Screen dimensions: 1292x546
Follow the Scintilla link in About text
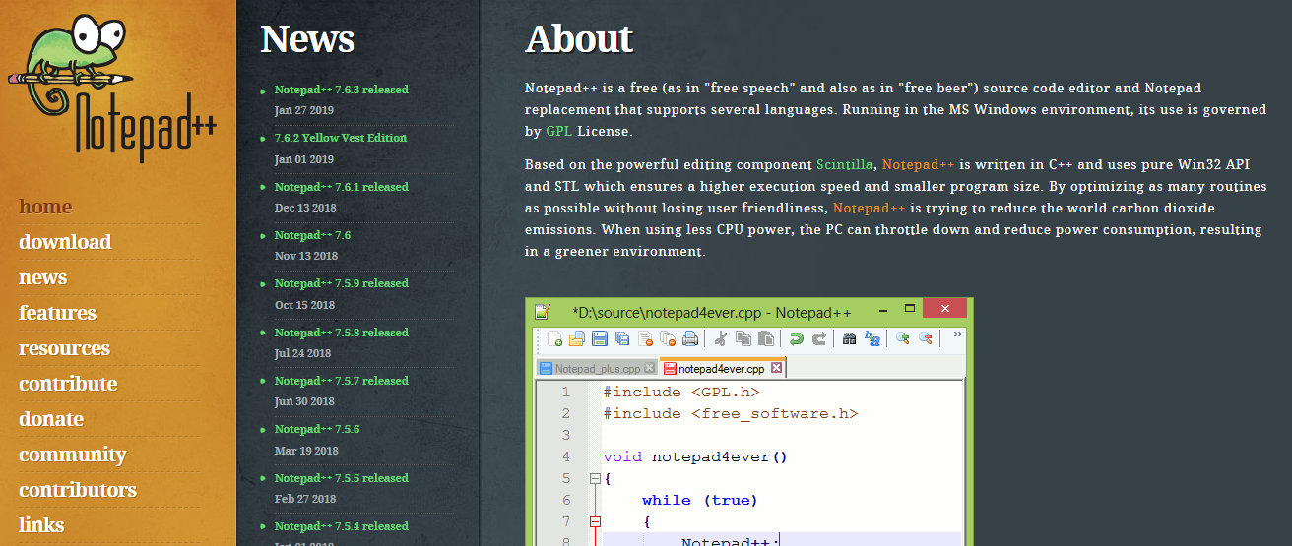pos(844,164)
